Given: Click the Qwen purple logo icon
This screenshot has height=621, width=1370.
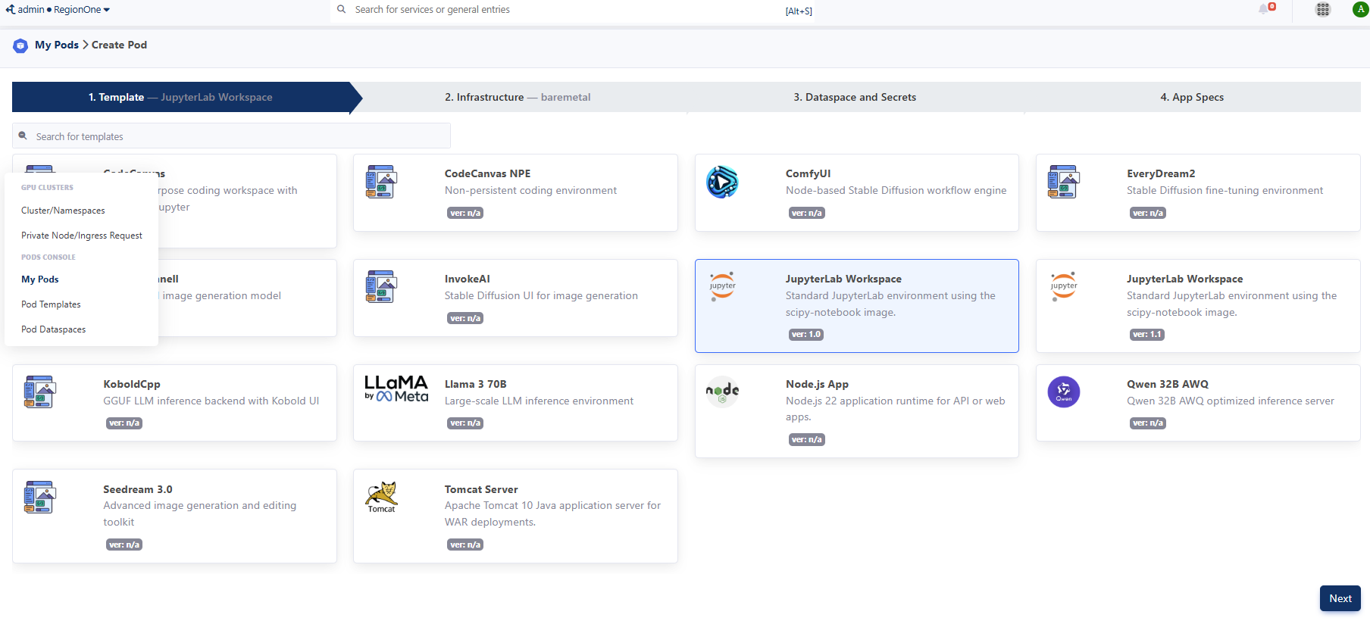Looking at the screenshot, I should click(x=1063, y=392).
